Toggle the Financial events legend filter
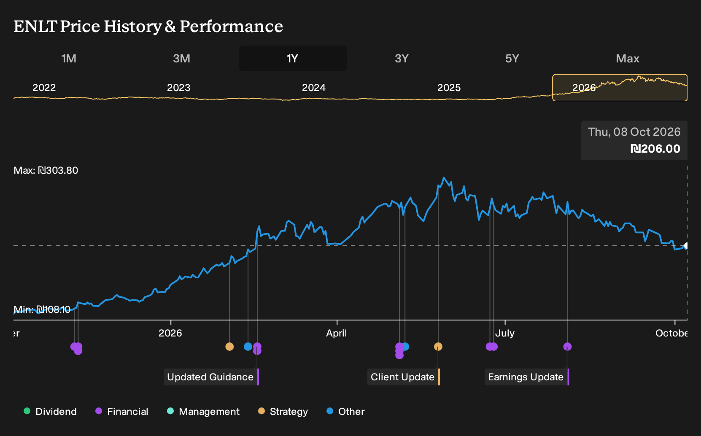Screen dimensions: 701x436 [122, 412]
